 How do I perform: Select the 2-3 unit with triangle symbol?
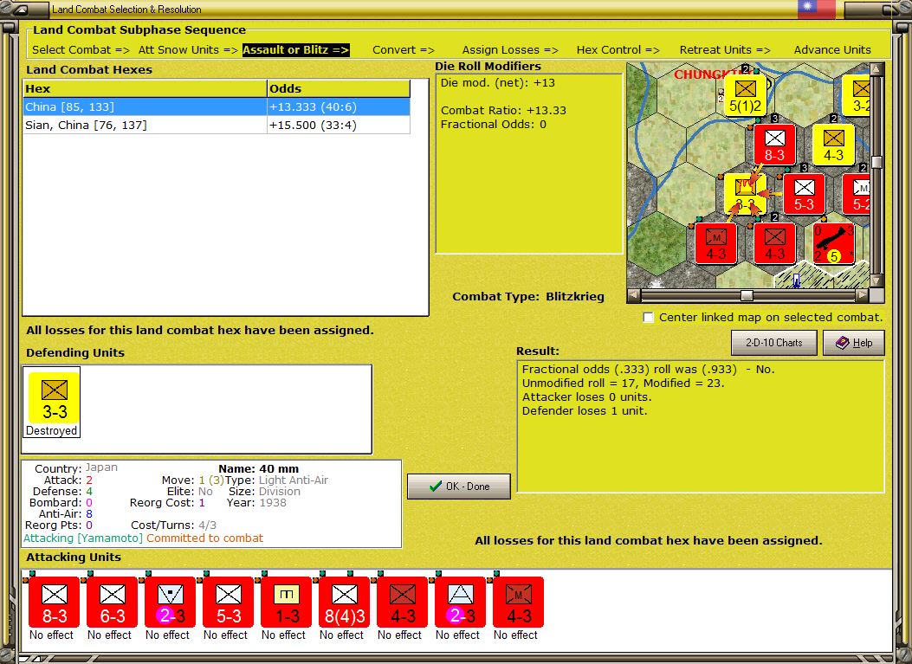click(x=461, y=603)
